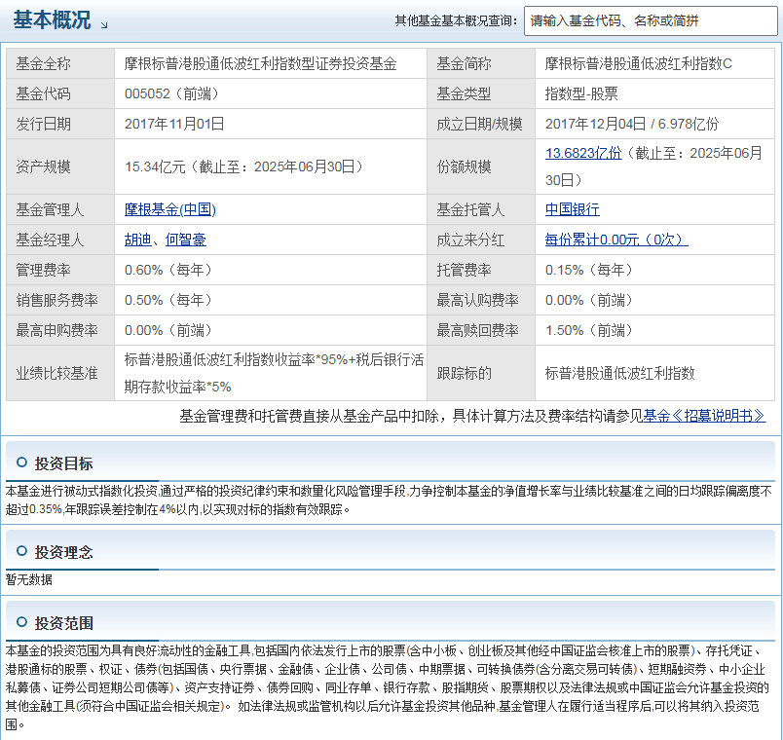This screenshot has height=740, width=783.
Task: Click the full fund name 摩根标普港股通低波红利指数型证券投资基金
Action: point(261,64)
